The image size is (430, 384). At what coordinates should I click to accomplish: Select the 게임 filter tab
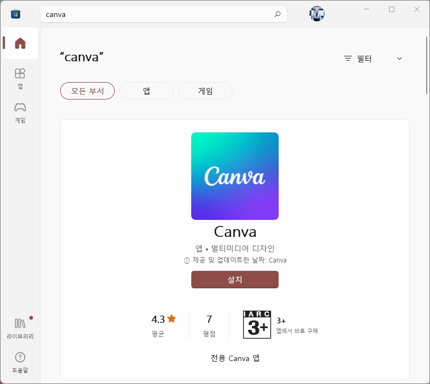click(205, 91)
